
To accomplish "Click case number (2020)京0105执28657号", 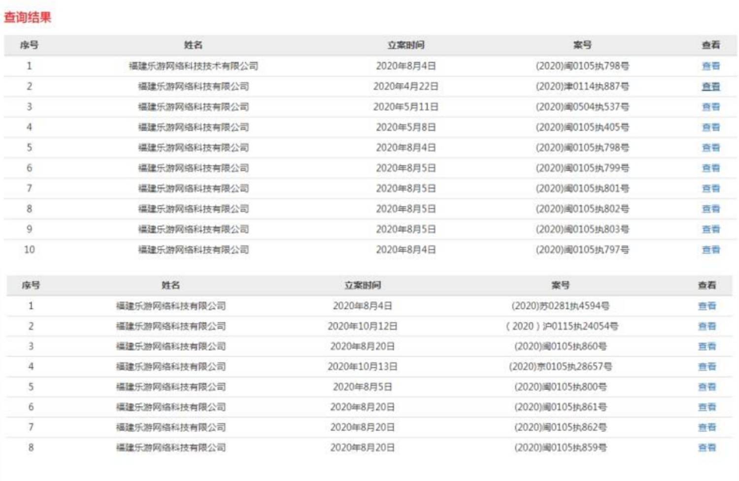I will point(561,367).
